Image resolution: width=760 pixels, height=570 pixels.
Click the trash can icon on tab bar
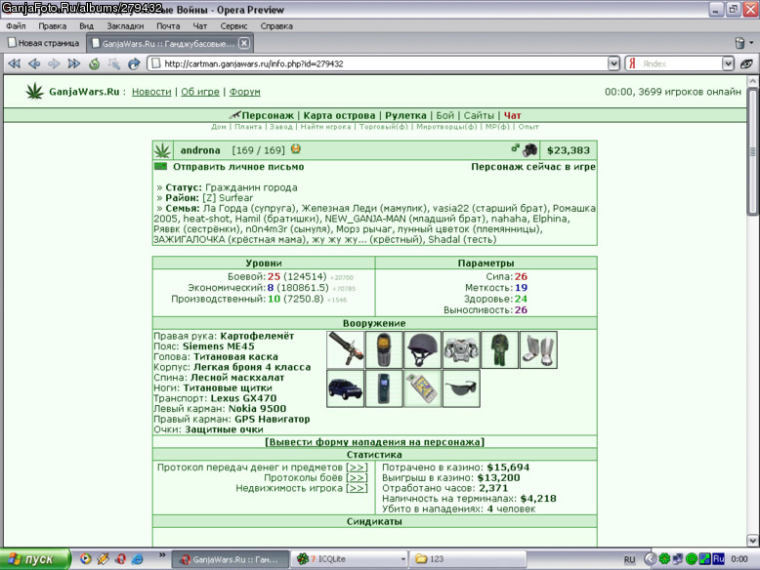[739, 43]
